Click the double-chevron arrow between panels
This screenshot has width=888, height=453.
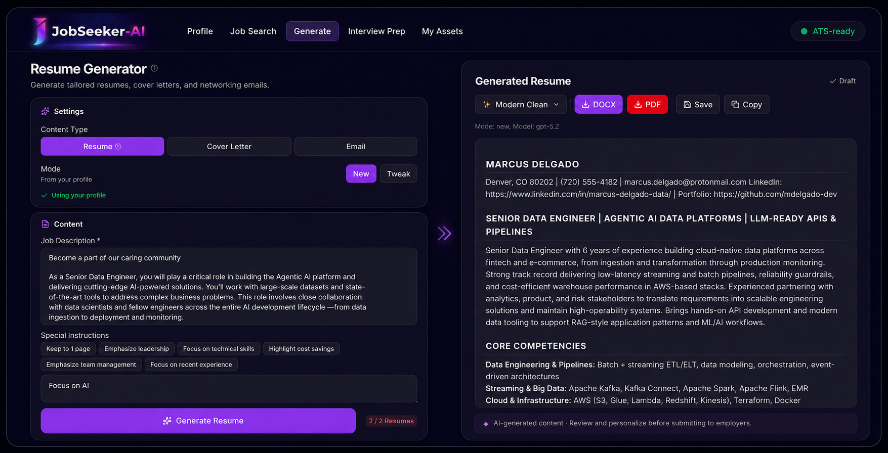coord(444,234)
